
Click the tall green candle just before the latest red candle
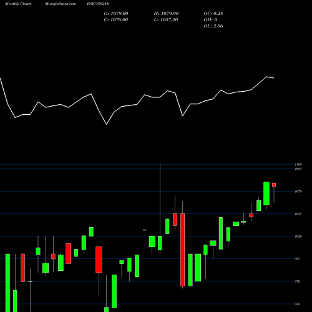[266, 193]
